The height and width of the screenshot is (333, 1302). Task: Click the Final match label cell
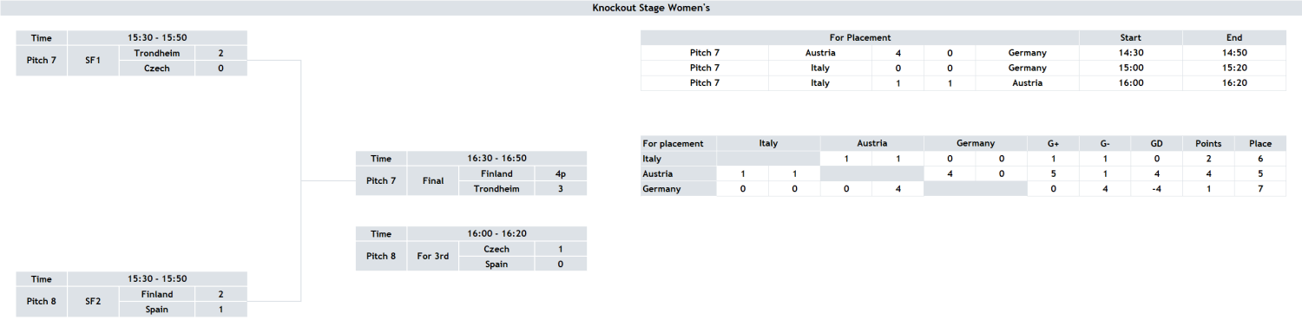tap(432, 181)
